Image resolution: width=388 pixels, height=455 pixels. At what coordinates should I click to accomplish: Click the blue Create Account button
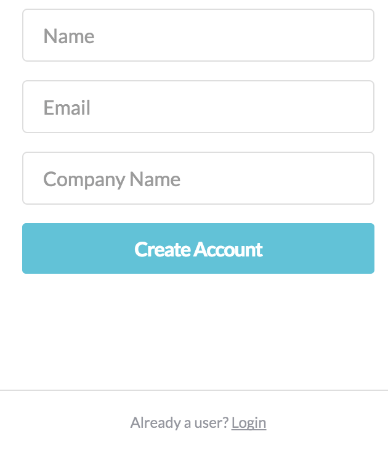coord(198,248)
